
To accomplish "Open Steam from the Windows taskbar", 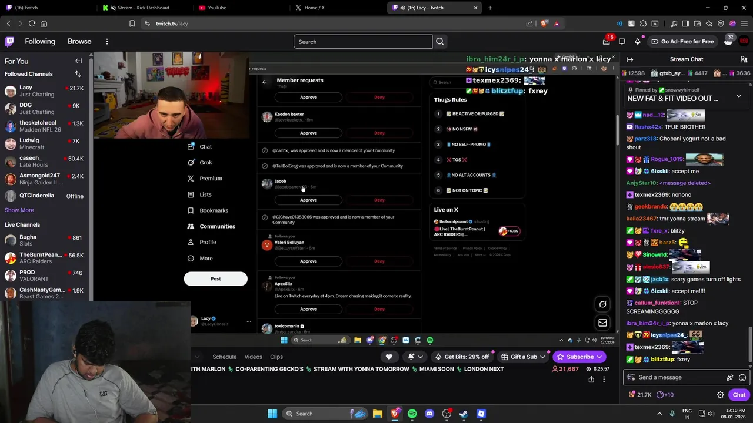I will [x=464, y=414].
